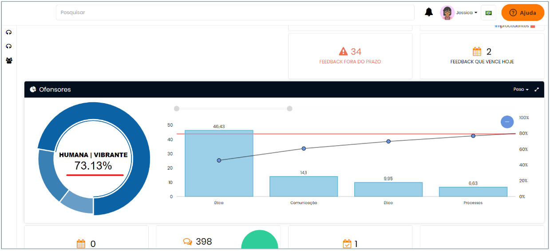The height and width of the screenshot is (251, 550).
Task: Click calendar icon for feedback que vence hoje
Action: (x=477, y=51)
